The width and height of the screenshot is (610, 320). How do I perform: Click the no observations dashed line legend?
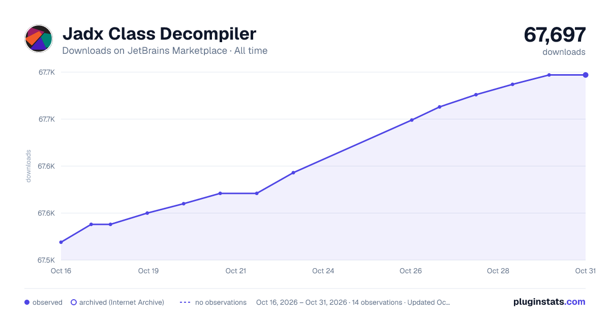[185, 302]
